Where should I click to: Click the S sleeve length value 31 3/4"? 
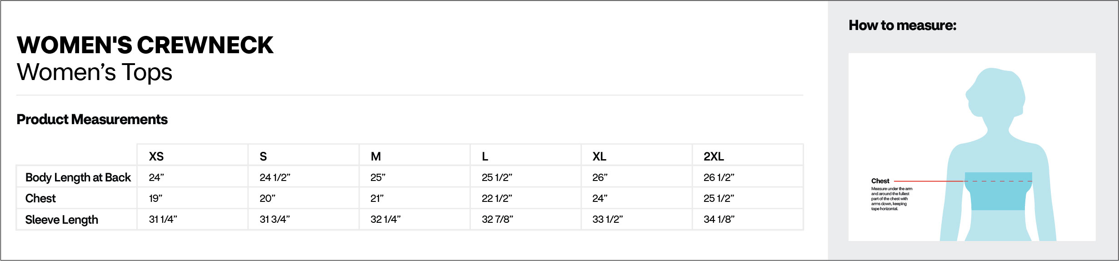pyautogui.click(x=275, y=219)
